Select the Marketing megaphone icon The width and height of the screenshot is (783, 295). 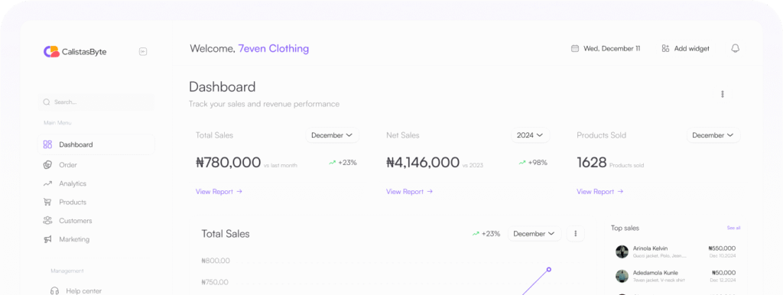(x=47, y=239)
